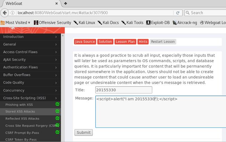
Task: Click the search magnifier icon
Action: point(187,13)
